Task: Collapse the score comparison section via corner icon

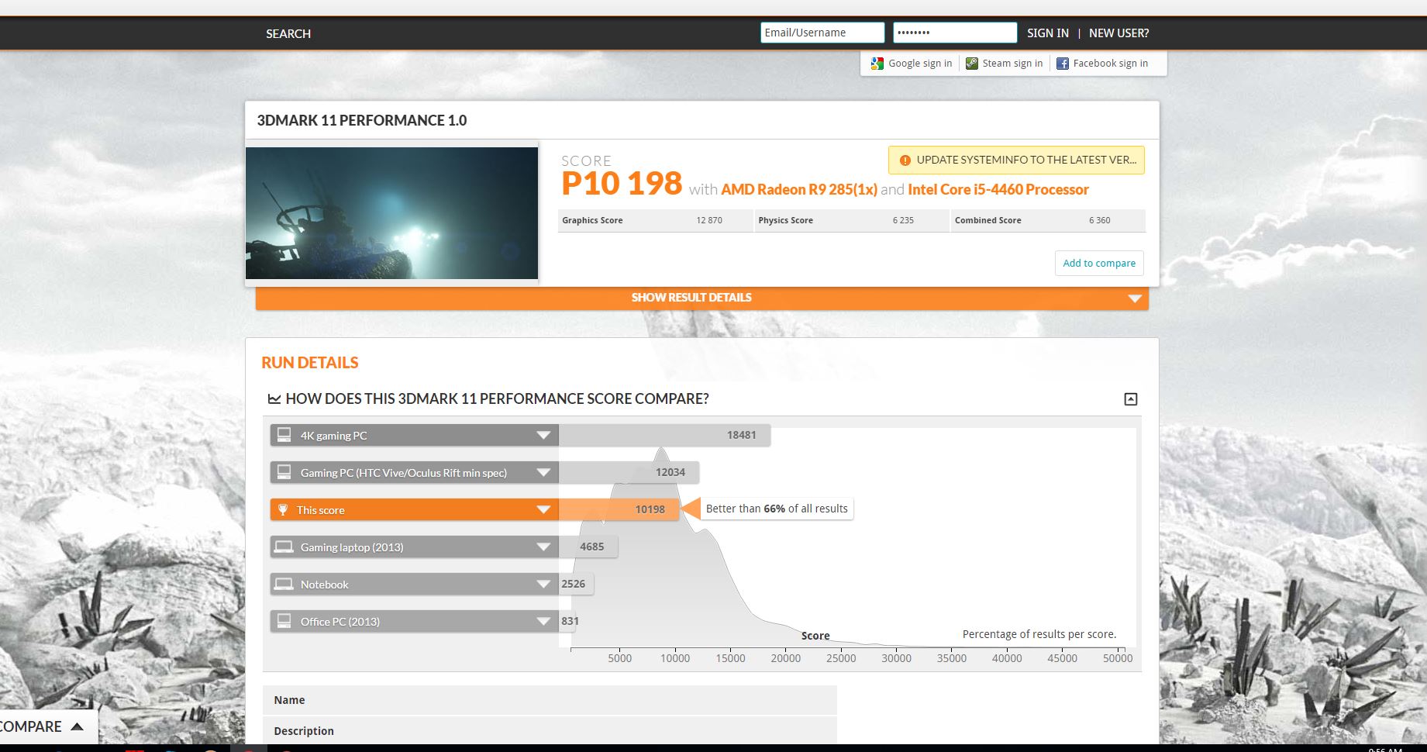Action: click(1131, 399)
